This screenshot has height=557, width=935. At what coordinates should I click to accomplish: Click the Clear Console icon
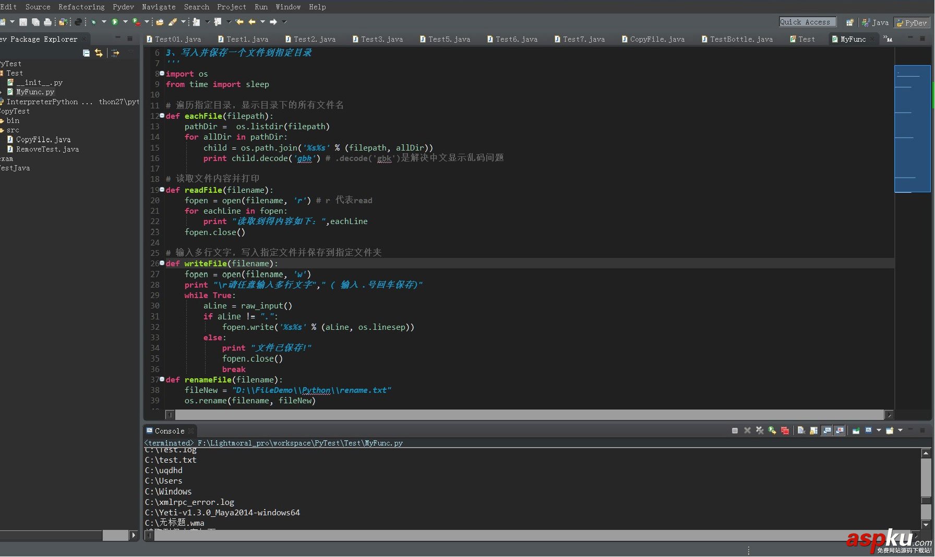click(x=801, y=430)
